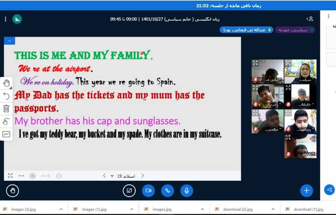Toggle webcam sharing
Screen dimensions: 336x215
click(x=148, y=190)
